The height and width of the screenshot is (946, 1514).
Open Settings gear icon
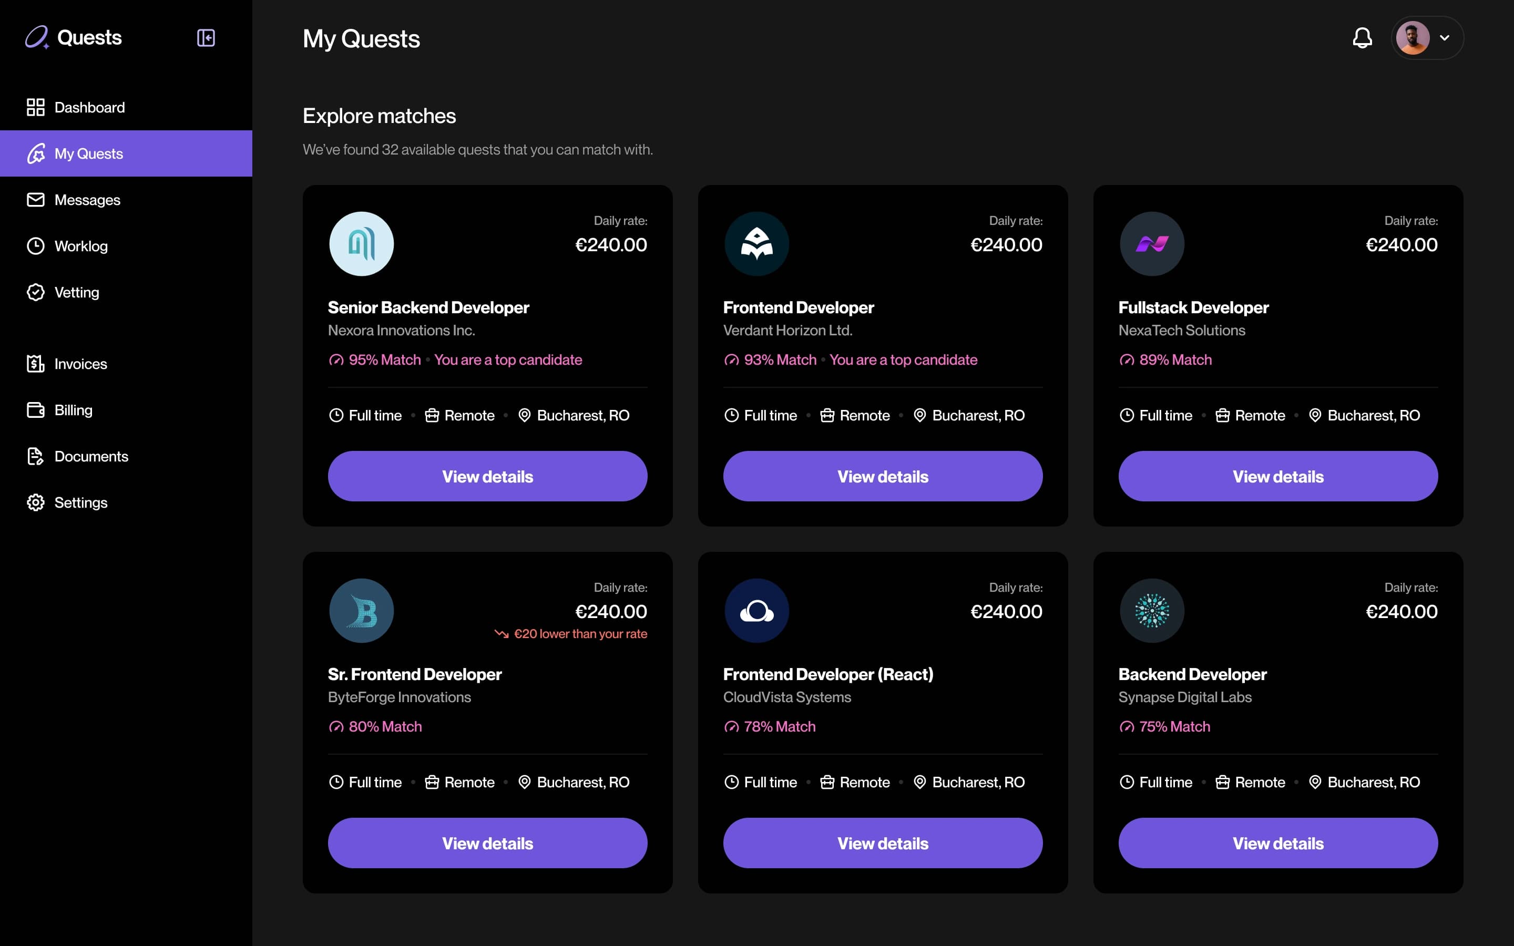[x=36, y=502]
